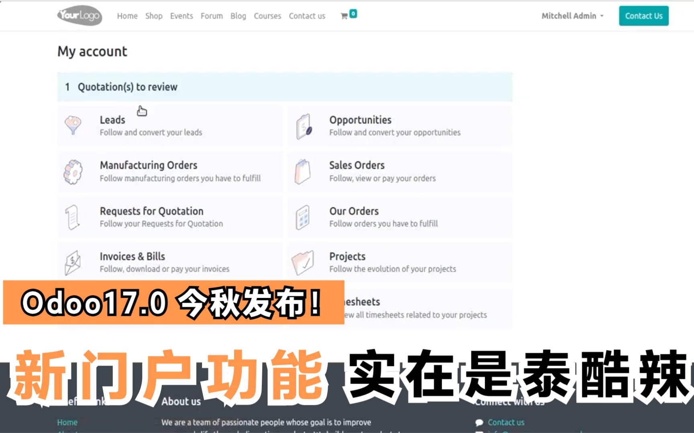Click the footer About us heading
The image size is (694, 433).
(x=181, y=402)
